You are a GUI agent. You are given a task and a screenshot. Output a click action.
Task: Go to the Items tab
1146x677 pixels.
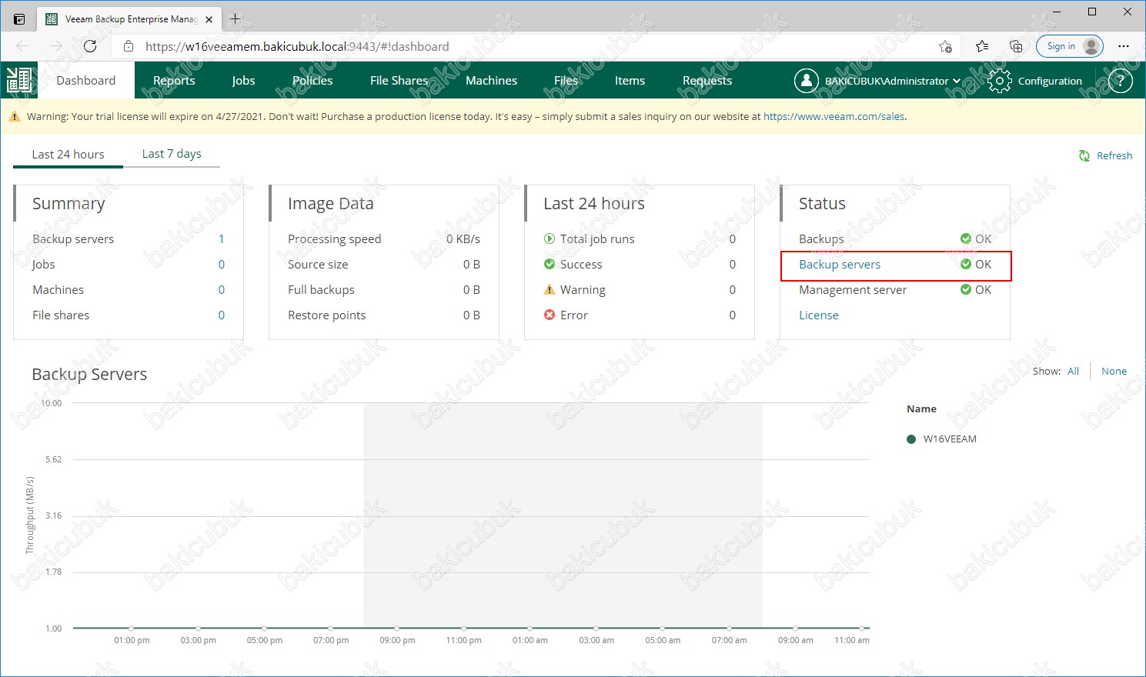pos(630,80)
